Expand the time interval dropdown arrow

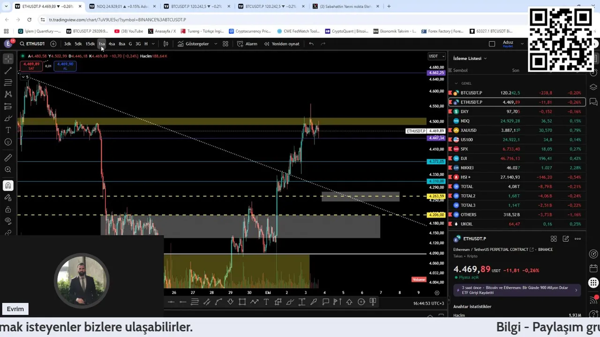pyautogui.click(x=153, y=44)
